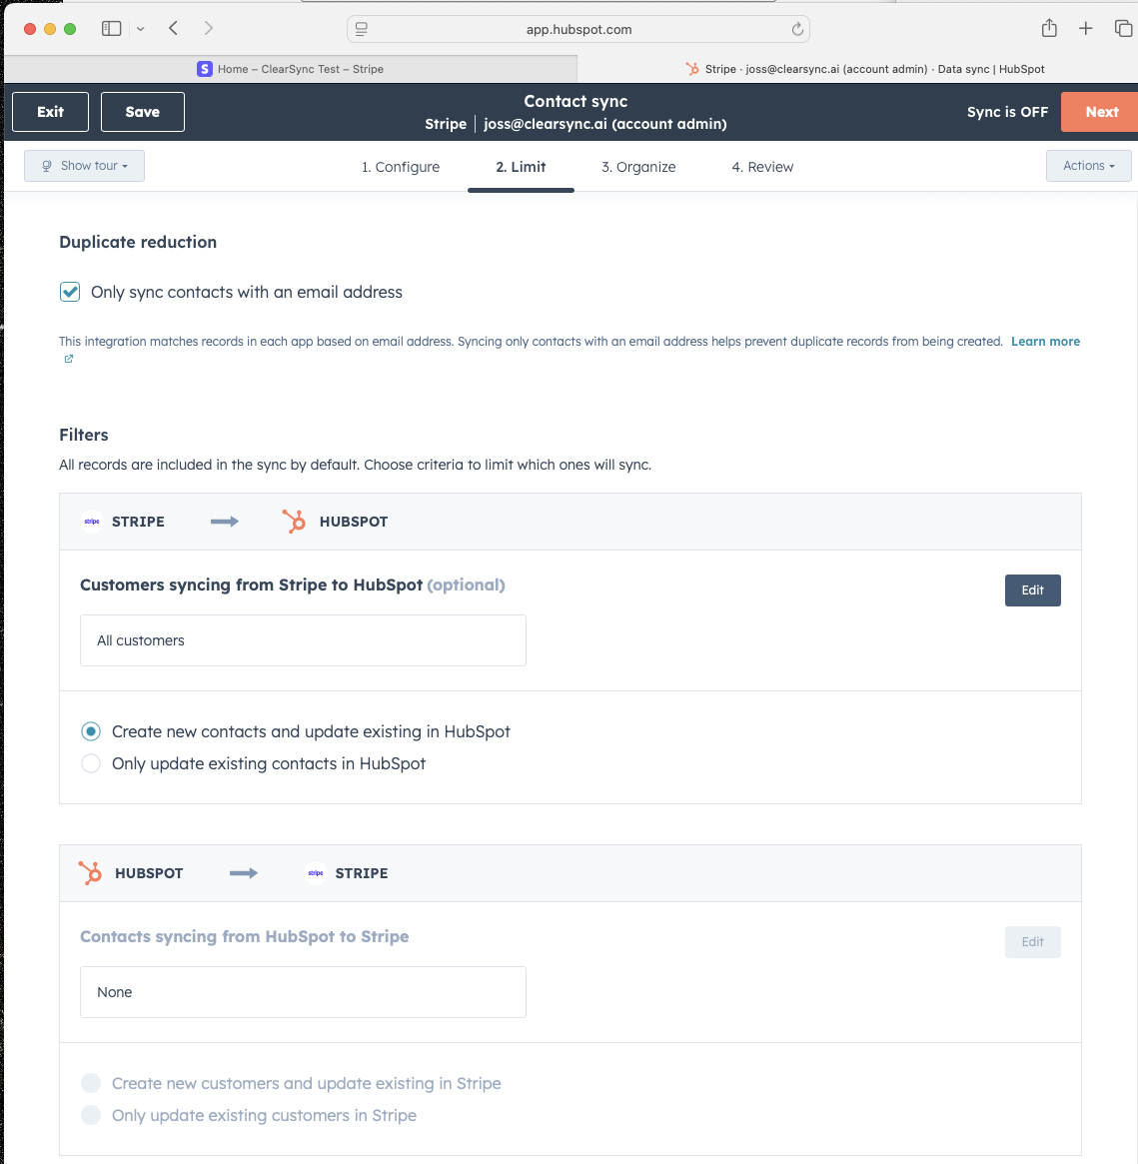Add new tab with plus icon
The height and width of the screenshot is (1164, 1138).
click(1085, 28)
